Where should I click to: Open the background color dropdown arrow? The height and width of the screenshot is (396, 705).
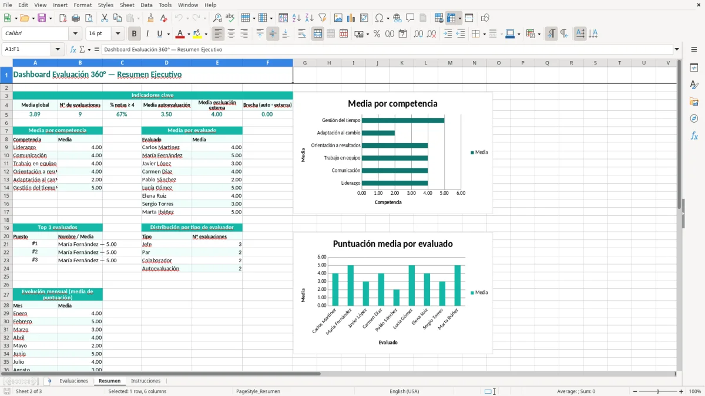(206, 34)
